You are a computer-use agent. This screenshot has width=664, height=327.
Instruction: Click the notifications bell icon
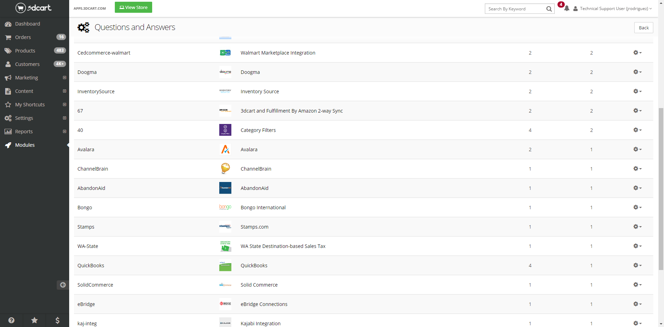(566, 9)
